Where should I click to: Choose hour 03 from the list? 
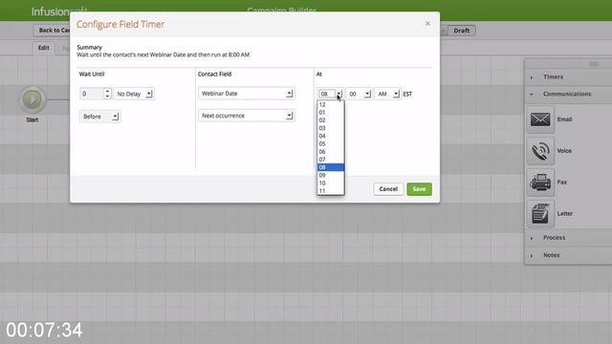pyautogui.click(x=331, y=128)
